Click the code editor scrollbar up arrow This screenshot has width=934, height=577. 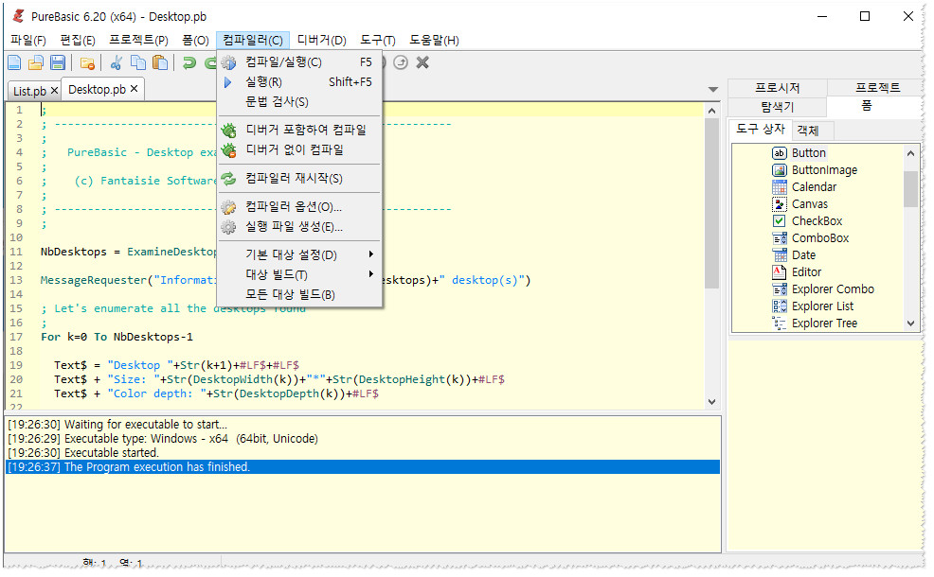[x=711, y=111]
